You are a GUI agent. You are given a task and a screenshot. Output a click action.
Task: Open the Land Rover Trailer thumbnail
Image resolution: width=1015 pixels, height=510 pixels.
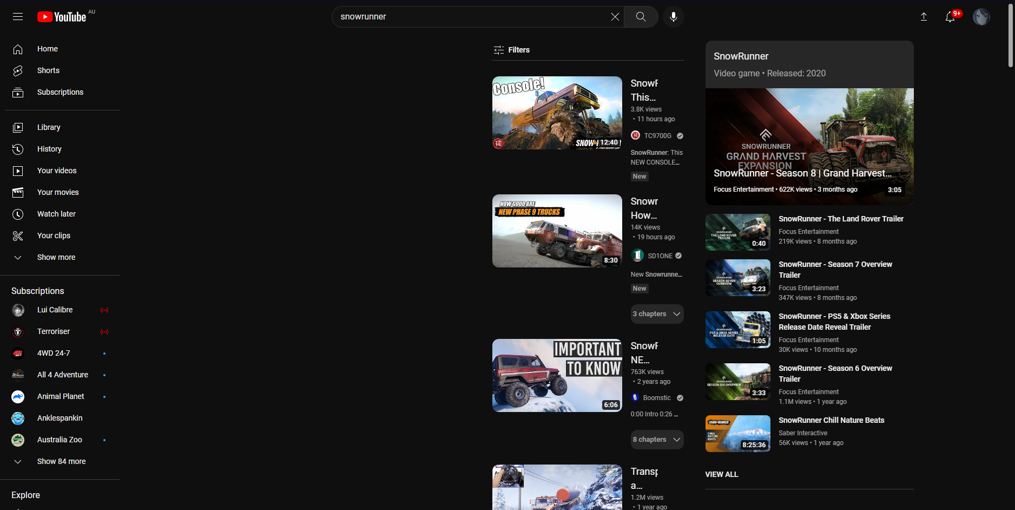(x=737, y=232)
